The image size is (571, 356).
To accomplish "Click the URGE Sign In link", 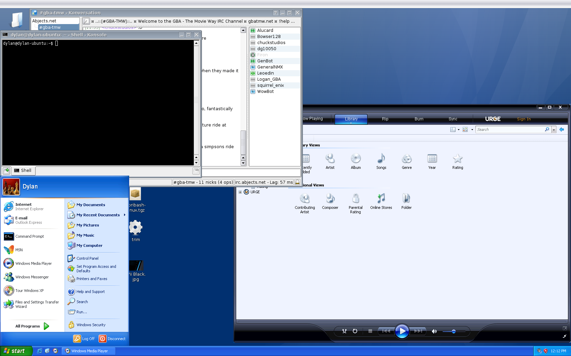I will click(x=523, y=119).
